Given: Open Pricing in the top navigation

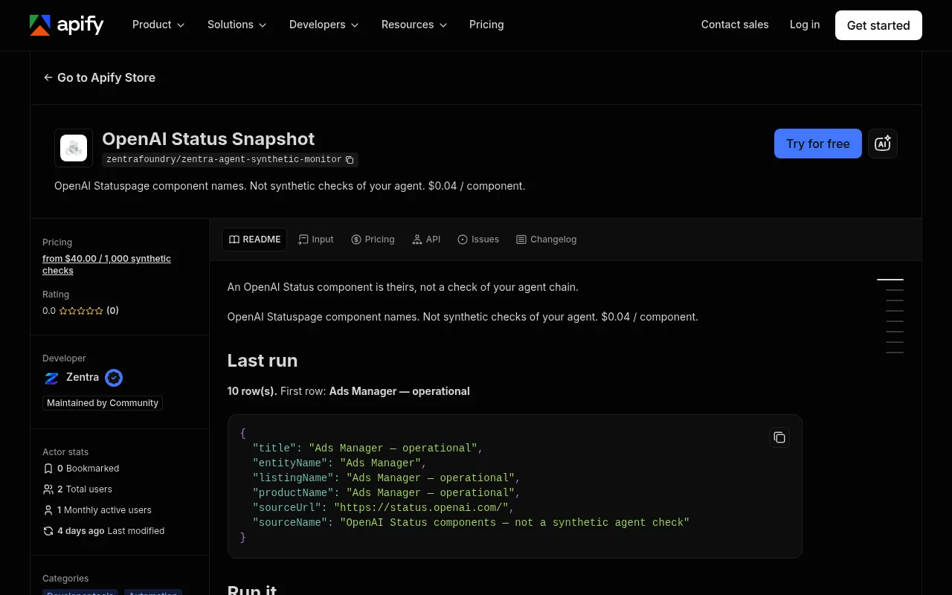Looking at the screenshot, I should pyautogui.click(x=486, y=25).
